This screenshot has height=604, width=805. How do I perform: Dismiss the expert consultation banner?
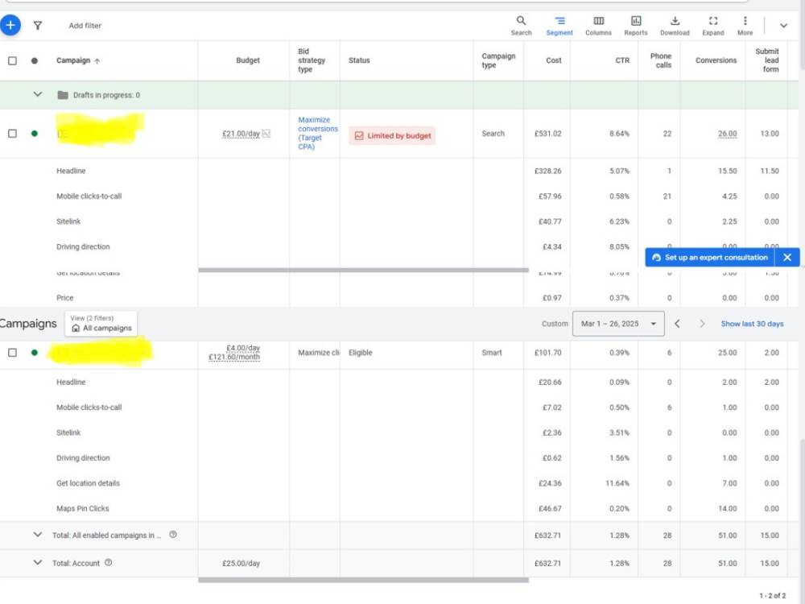click(787, 258)
